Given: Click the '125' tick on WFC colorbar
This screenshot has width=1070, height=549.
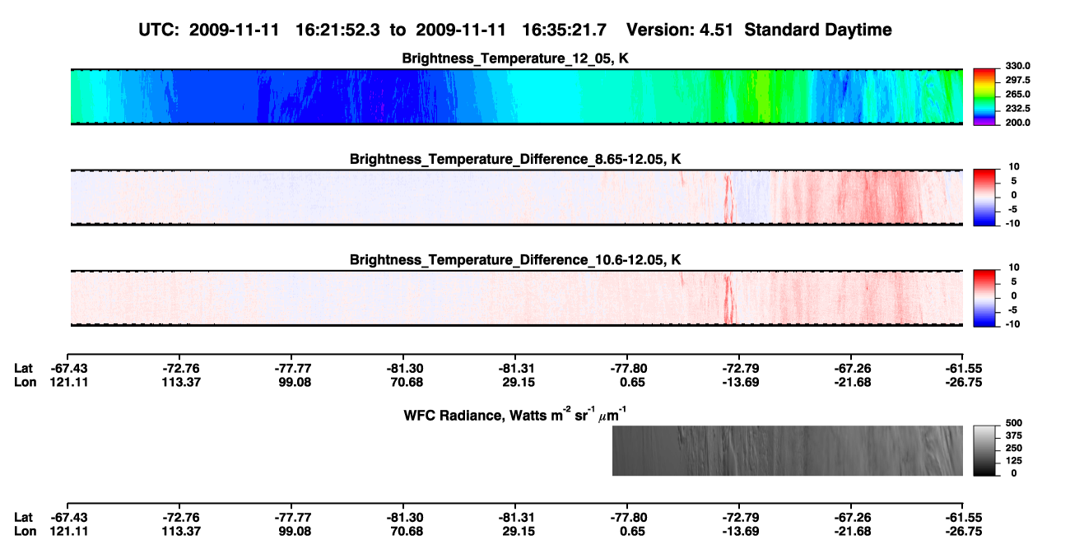Looking at the screenshot, I should coord(1012,460).
